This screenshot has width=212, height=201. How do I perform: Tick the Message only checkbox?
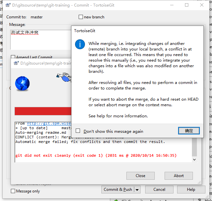[13, 191]
